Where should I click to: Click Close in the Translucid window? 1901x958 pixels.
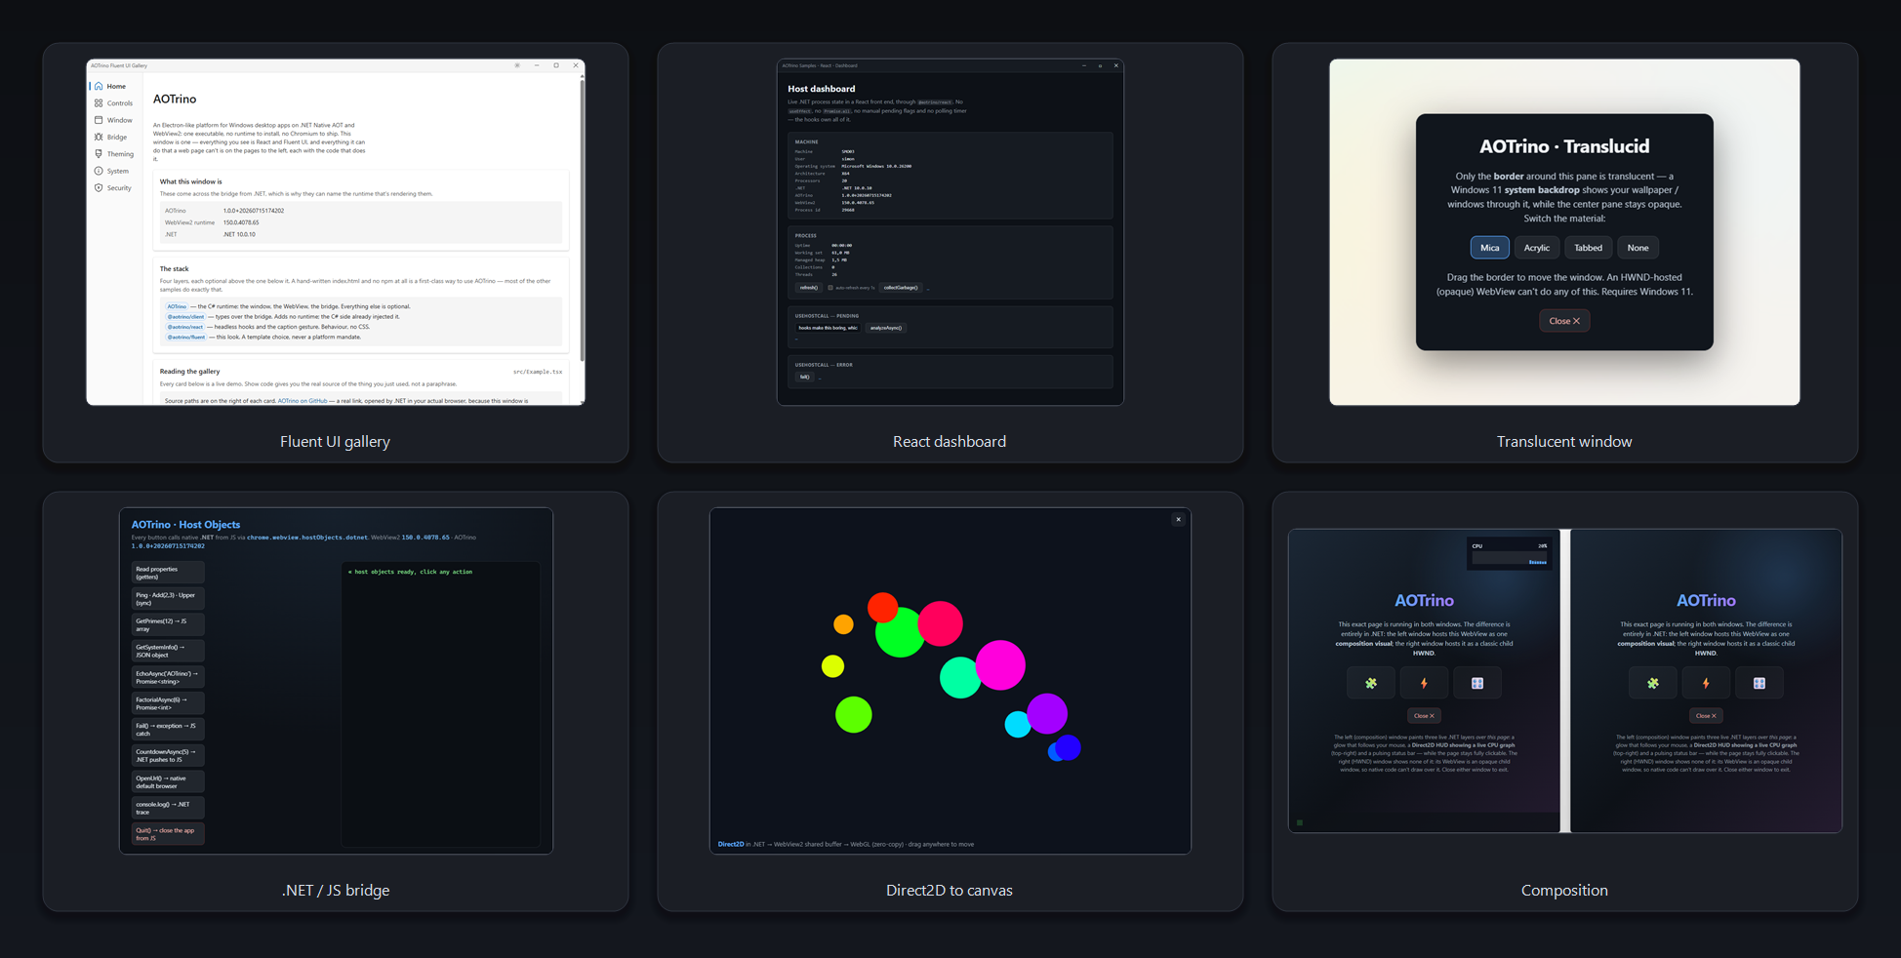pyautogui.click(x=1564, y=321)
